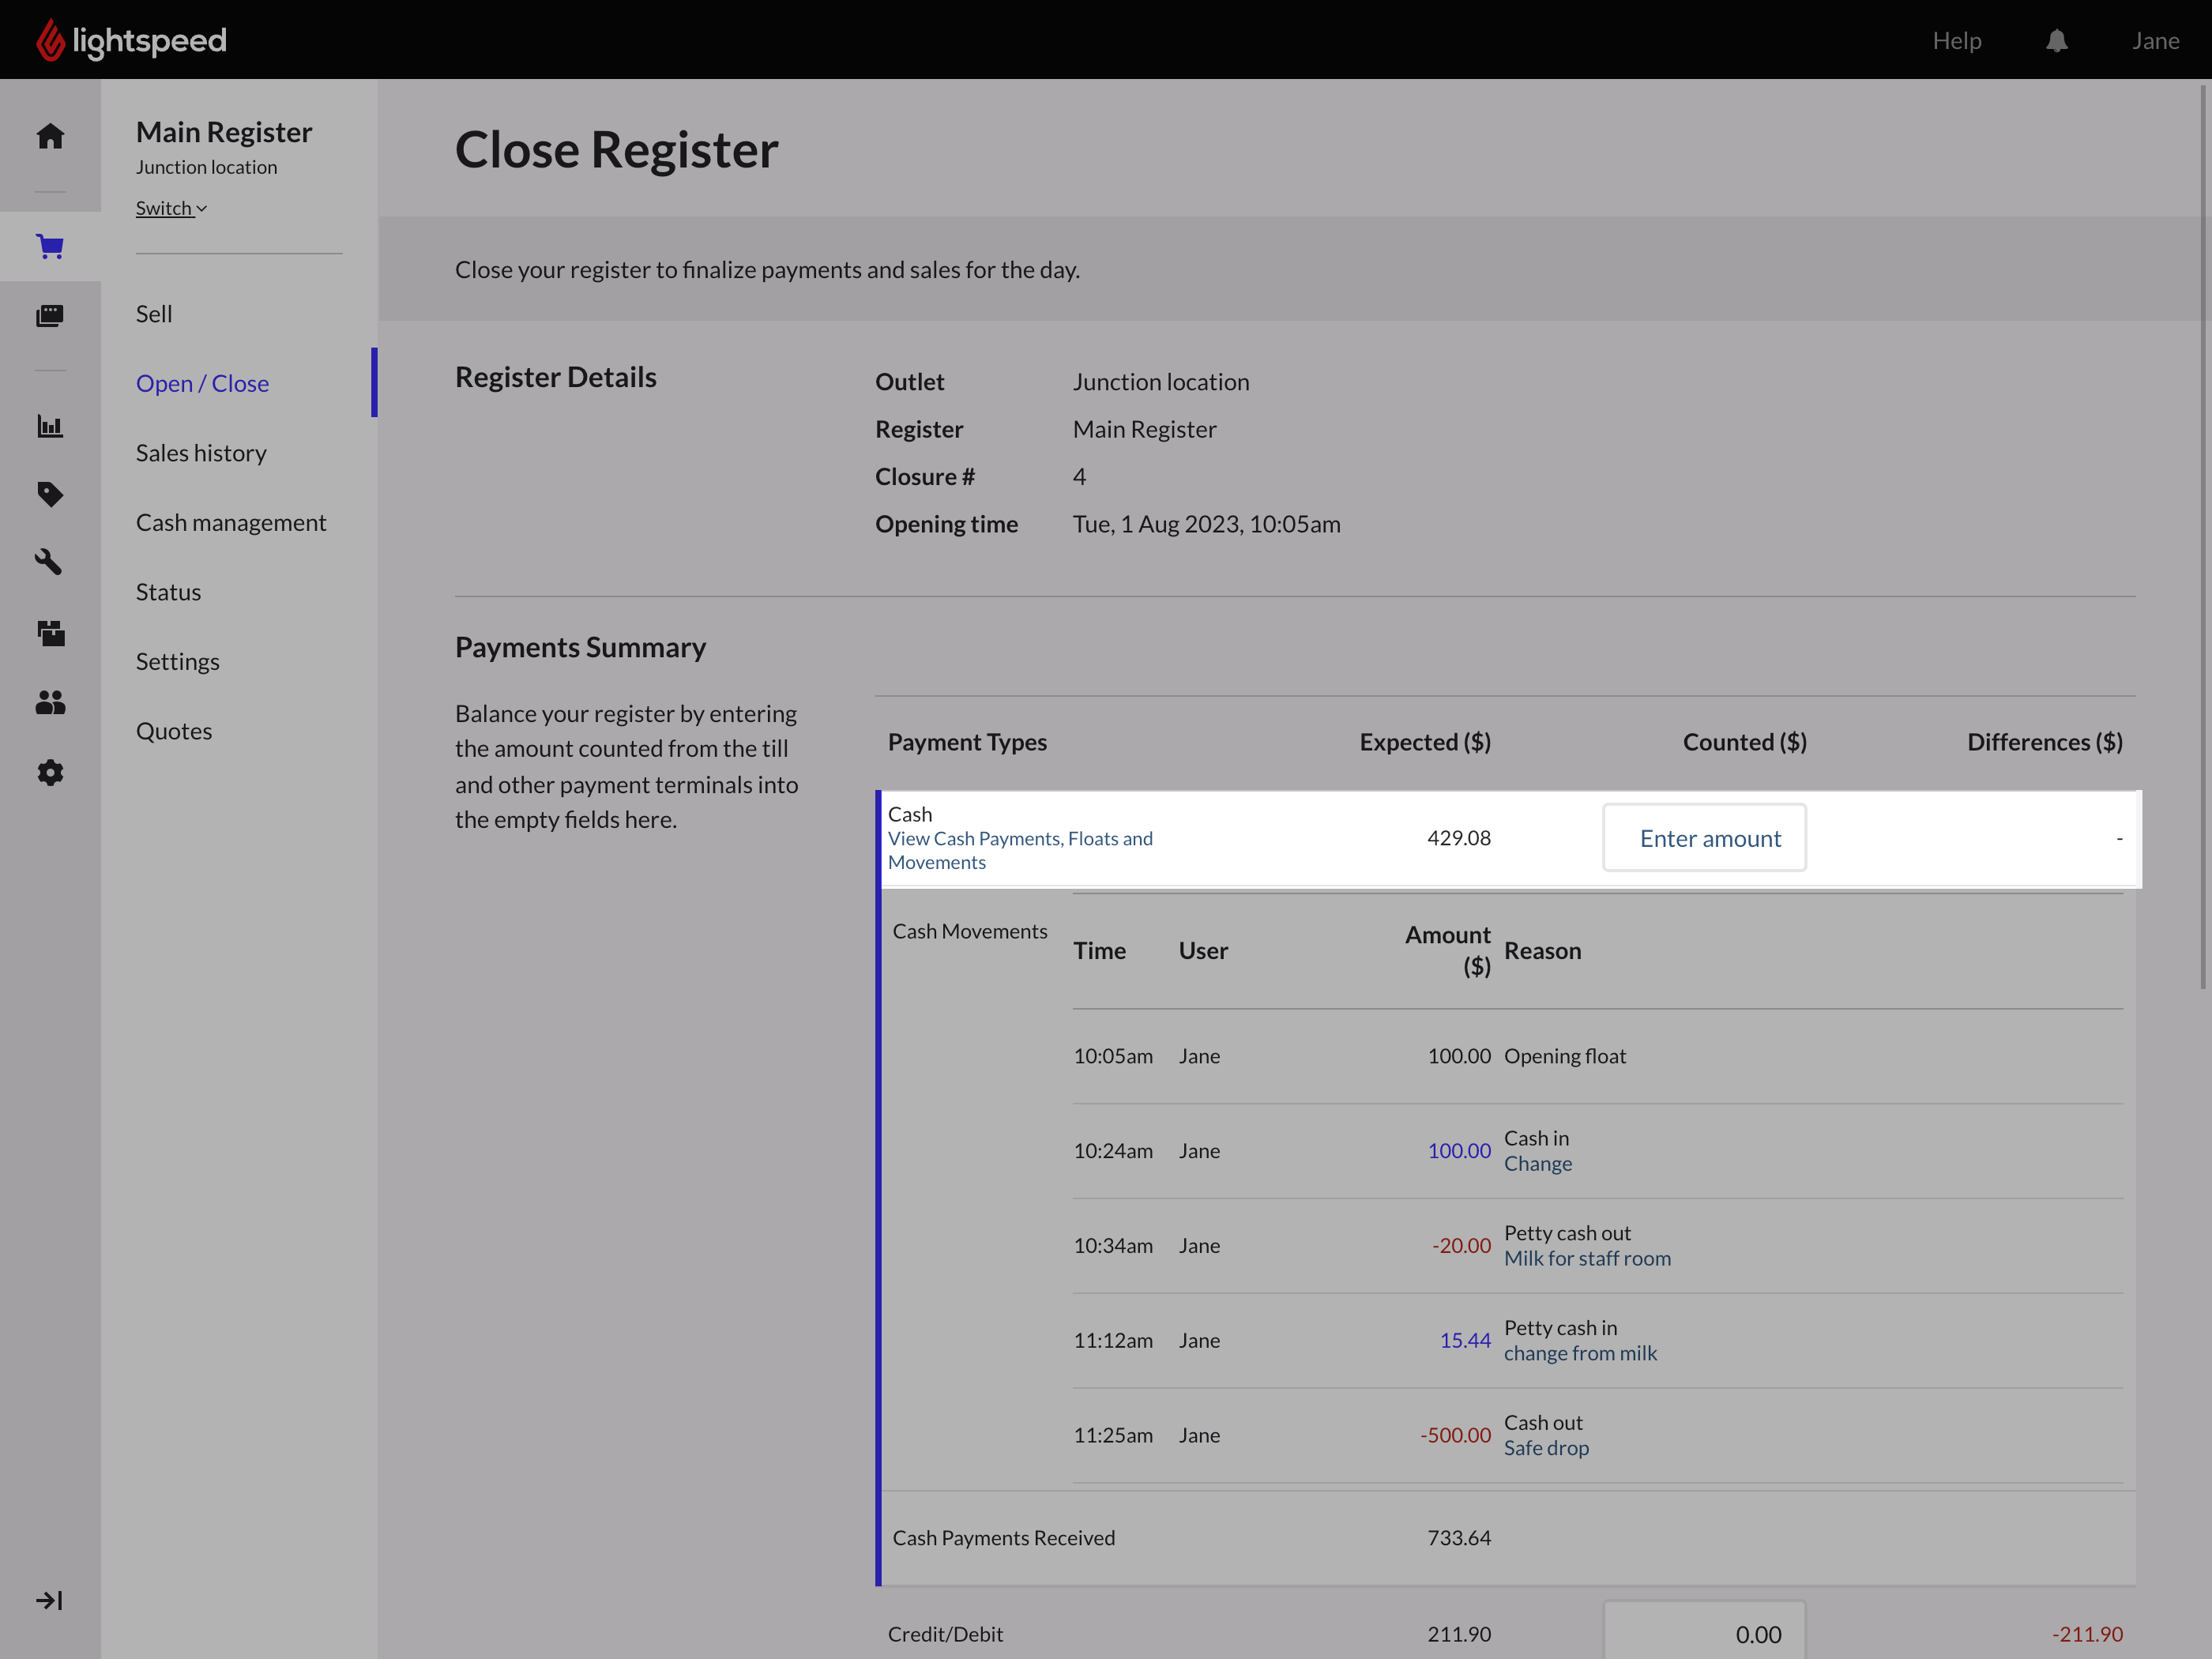Click the 'Opening float' reason text
Viewport: 2212px width, 1659px height.
[1565, 1056]
